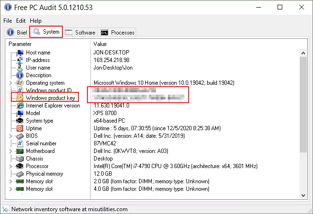The height and width of the screenshot is (214, 313).
Task: Click the Description info icon
Action: [20, 75]
